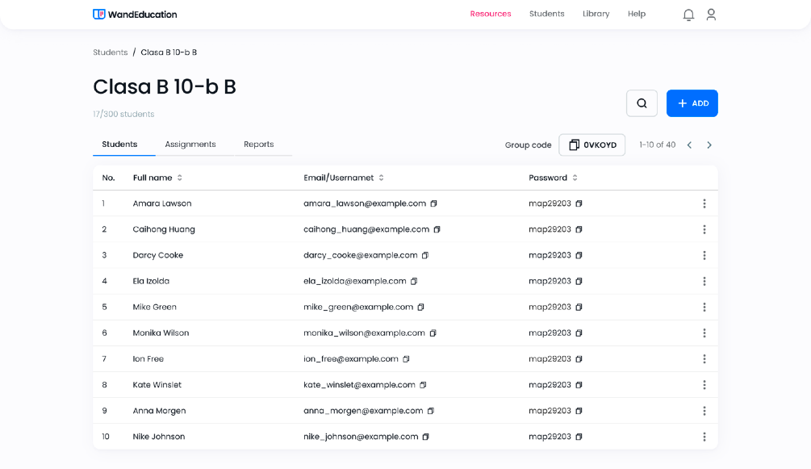Switch to the Assignments tab
811x469 pixels.
(x=190, y=144)
